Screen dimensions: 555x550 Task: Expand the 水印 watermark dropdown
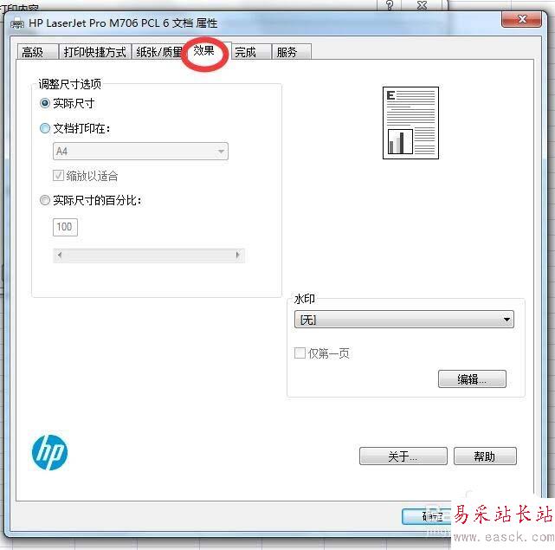(403, 320)
